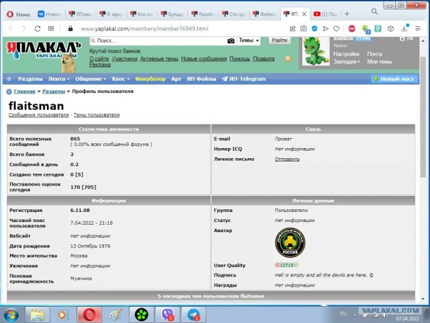
Task: Expand the Закладки dropdown
Action: [347, 61]
